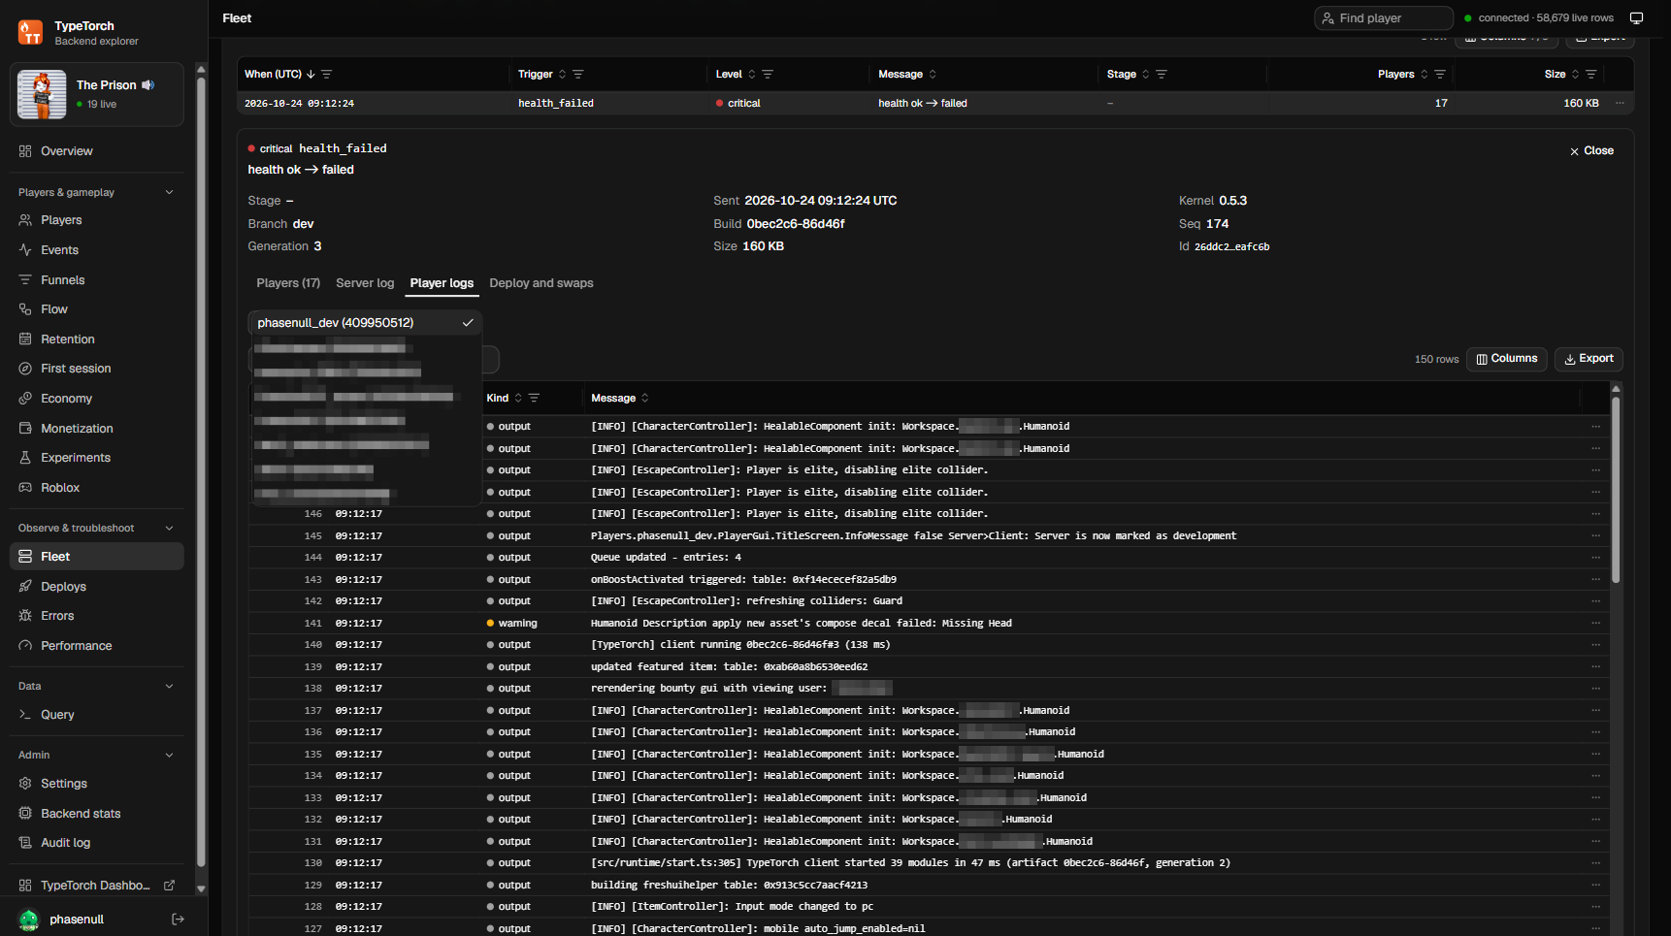
Task: Click the Deploys rocket icon
Action: (x=25, y=587)
